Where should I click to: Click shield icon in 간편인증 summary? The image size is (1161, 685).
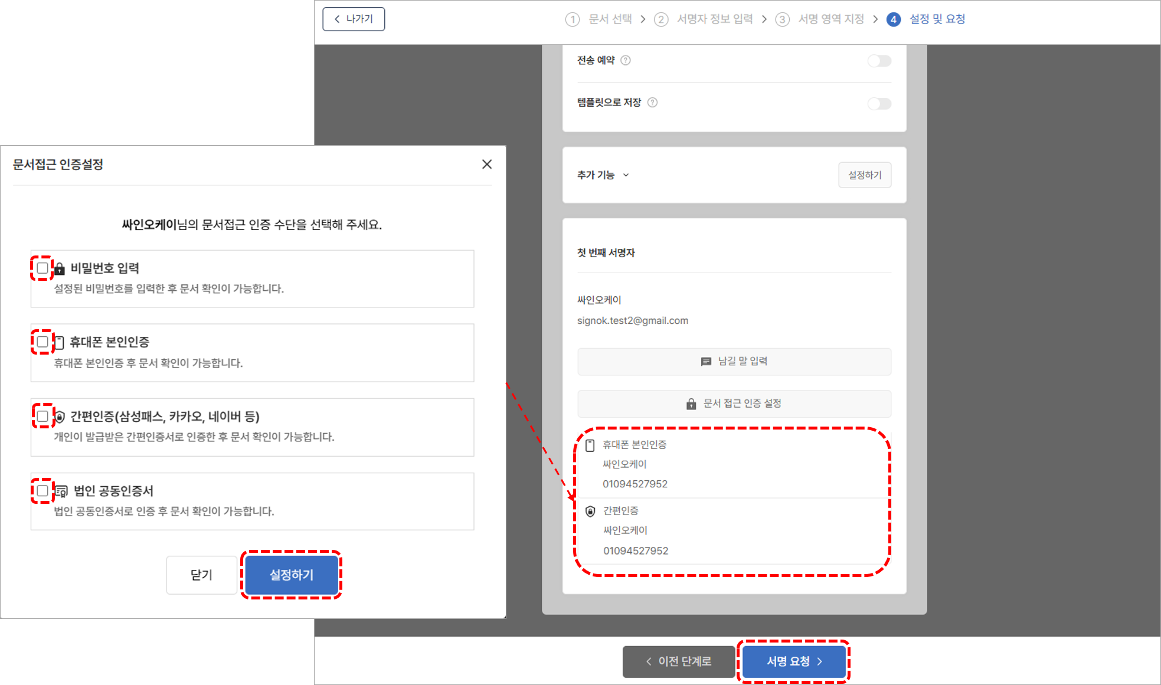[x=590, y=512]
